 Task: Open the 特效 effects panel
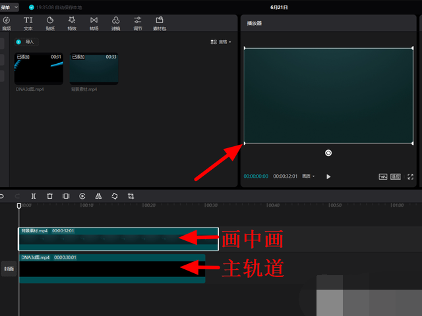coord(71,24)
